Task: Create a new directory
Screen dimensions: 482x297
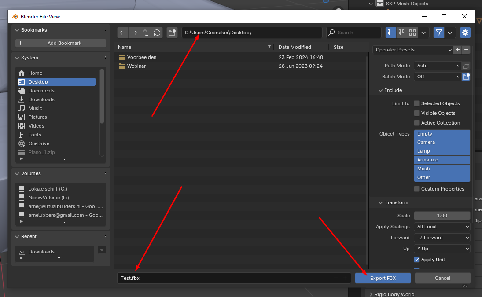Action: click(172, 33)
